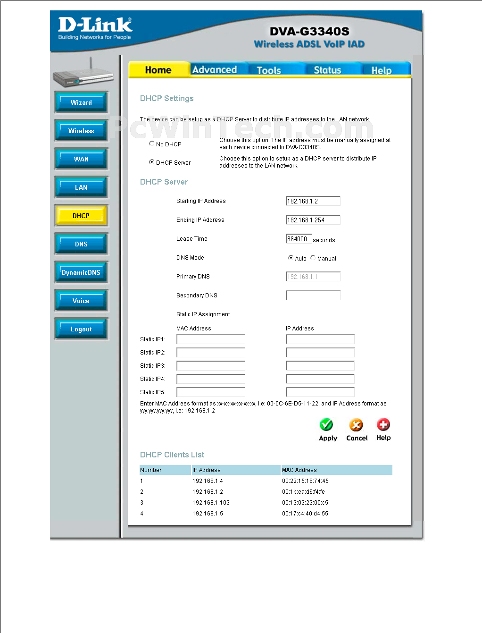
Task: Click the Static IP1 MAC Address field
Action: [x=211, y=339]
